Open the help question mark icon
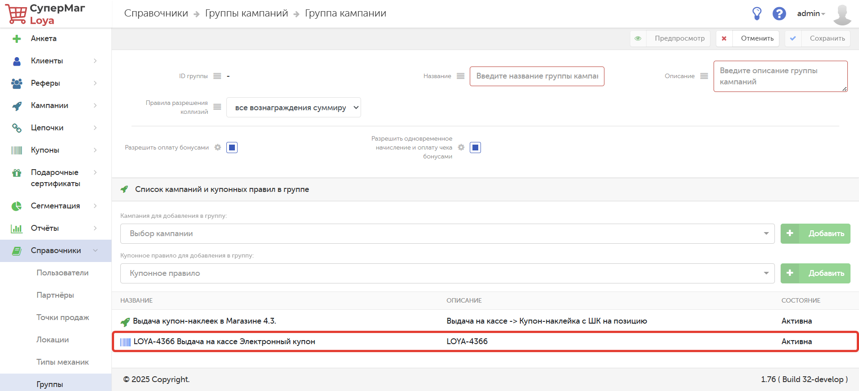Image resolution: width=859 pixels, height=391 pixels. click(779, 13)
